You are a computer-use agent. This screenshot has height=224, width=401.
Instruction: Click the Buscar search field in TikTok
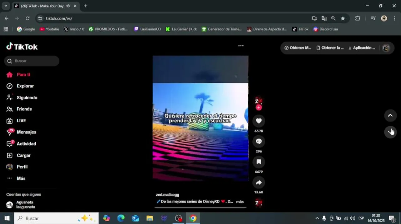pyautogui.click(x=32, y=61)
